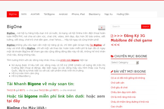This screenshot has height=109, width=164.
Task: Click the bullet Hỗ trợ màn hình cảm ứng
Action: tap(25, 73)
